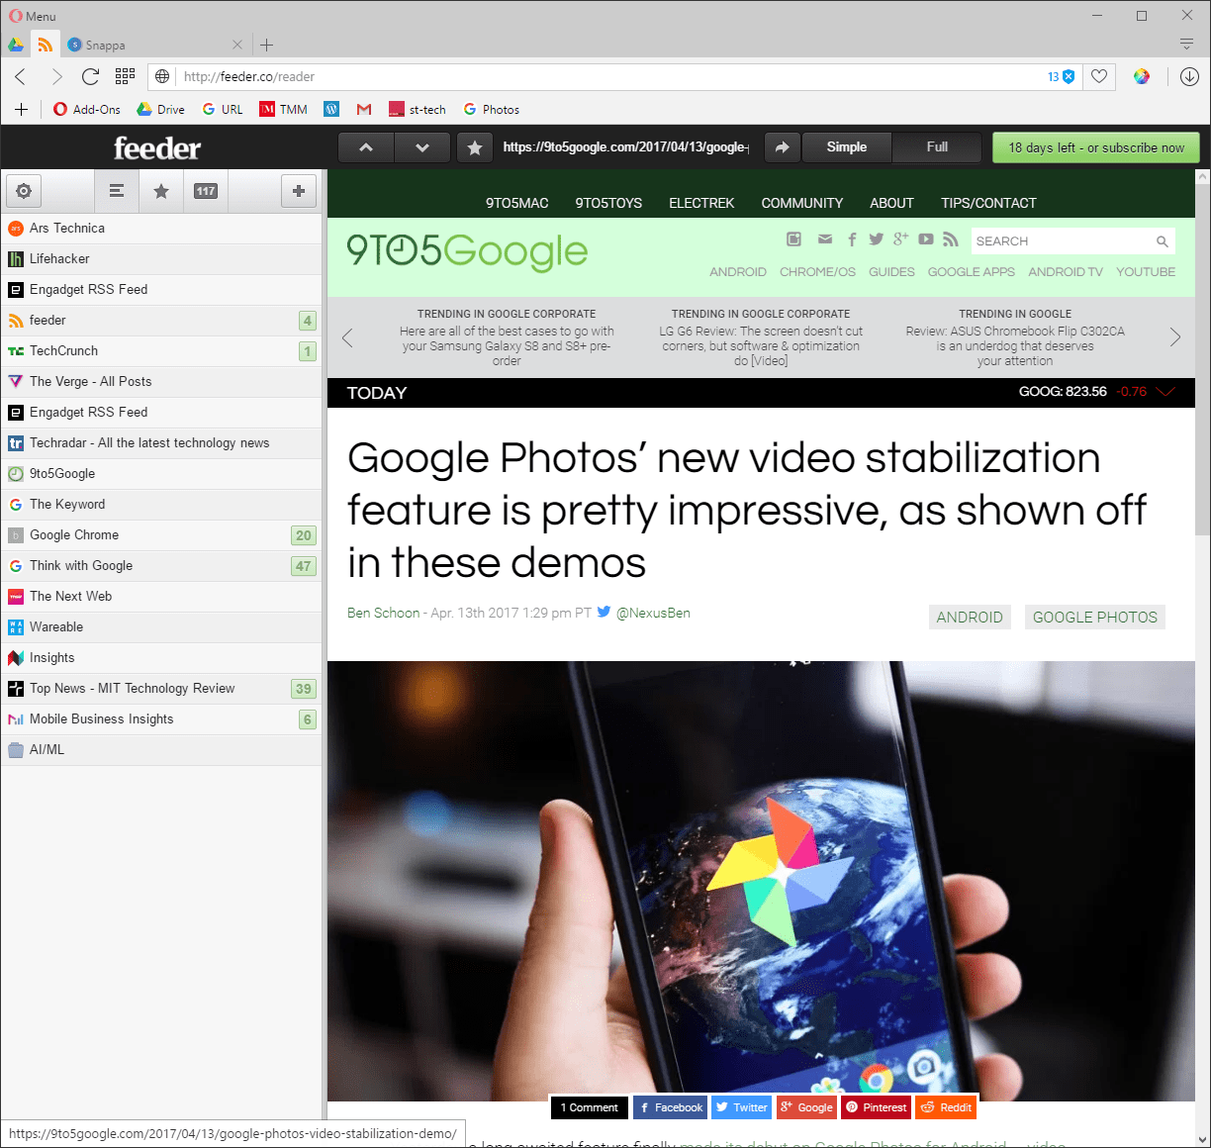Open 9to5Google RSS icon in header

[951, 239]
